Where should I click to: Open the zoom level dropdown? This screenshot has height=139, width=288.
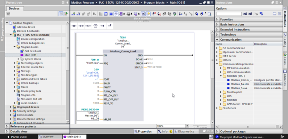click(x=187, y=126)
